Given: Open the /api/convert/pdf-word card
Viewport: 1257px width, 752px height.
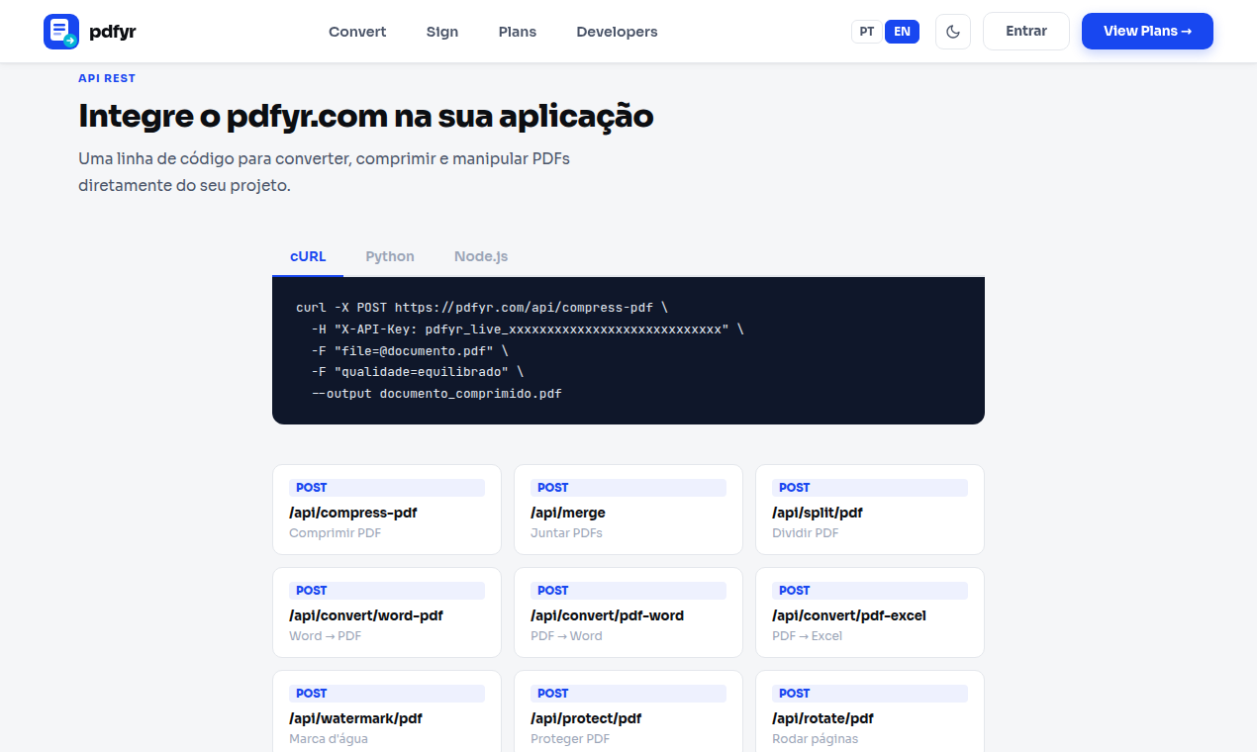Looking at the screenshot, I should 628,612.
